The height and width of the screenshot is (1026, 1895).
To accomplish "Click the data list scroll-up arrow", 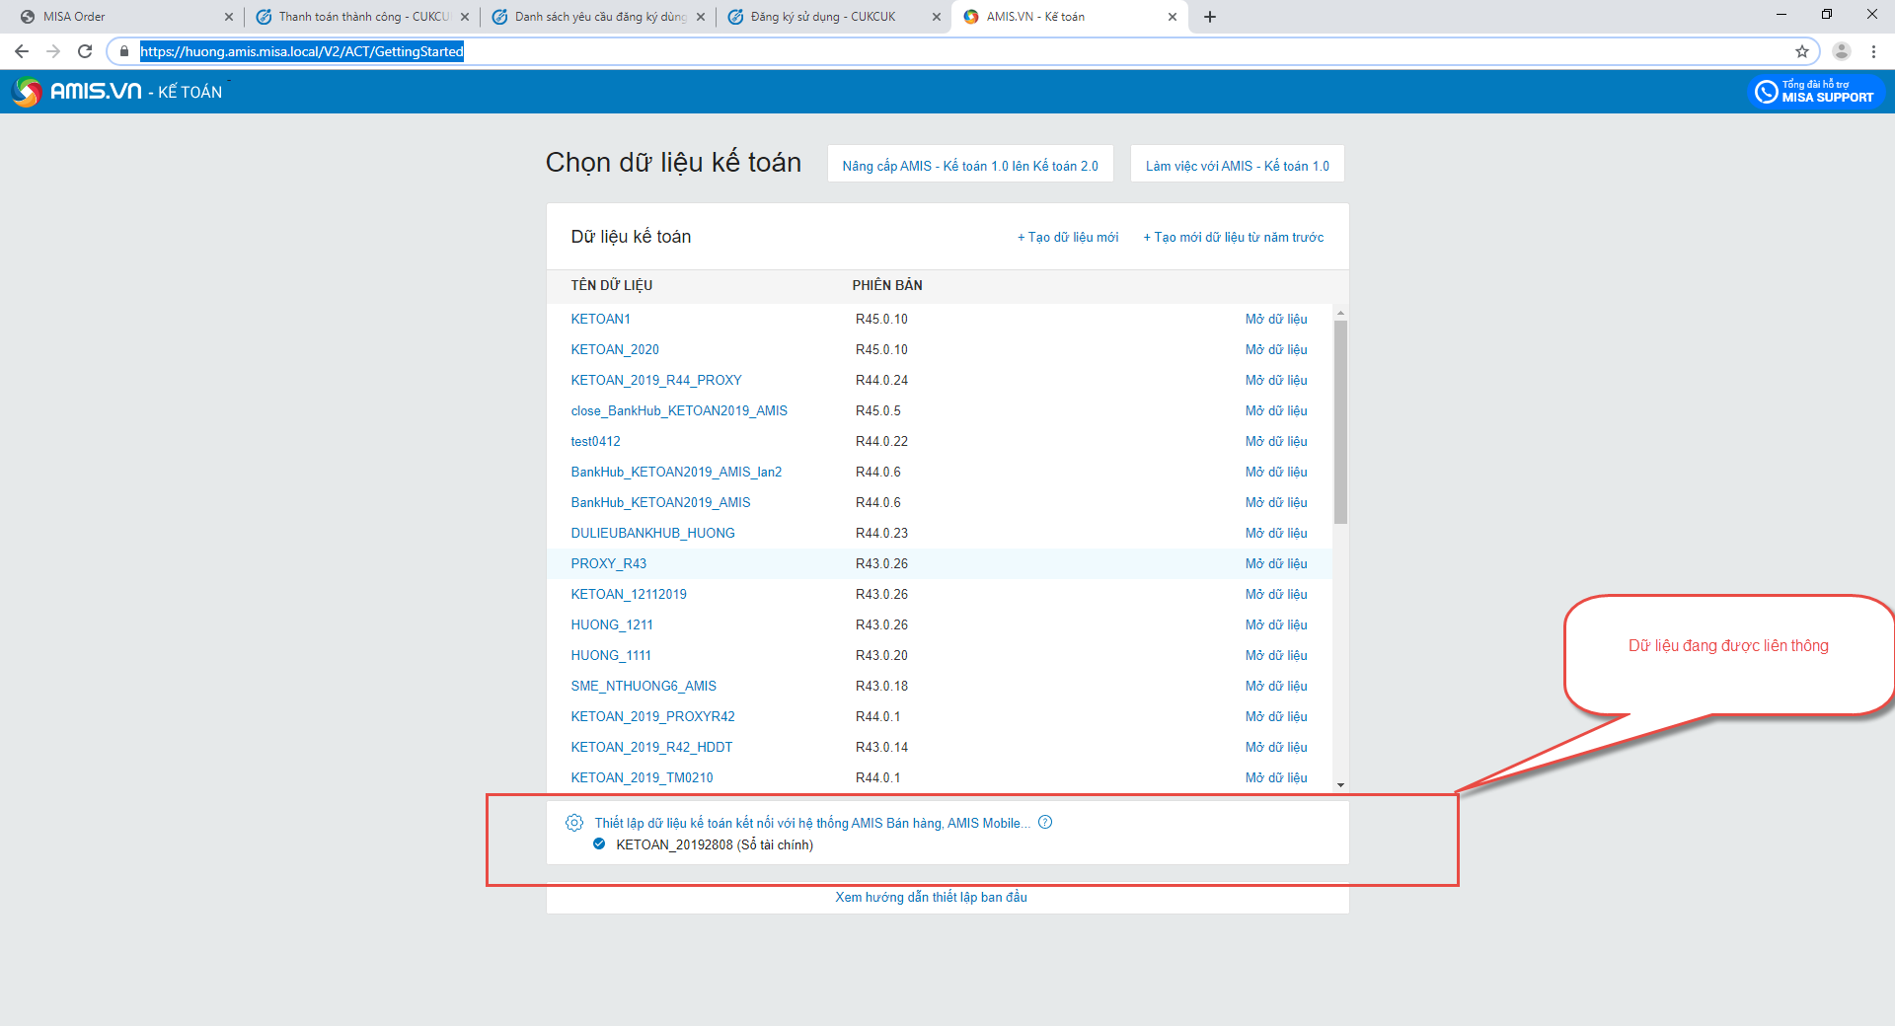I will click(1340, 313).
